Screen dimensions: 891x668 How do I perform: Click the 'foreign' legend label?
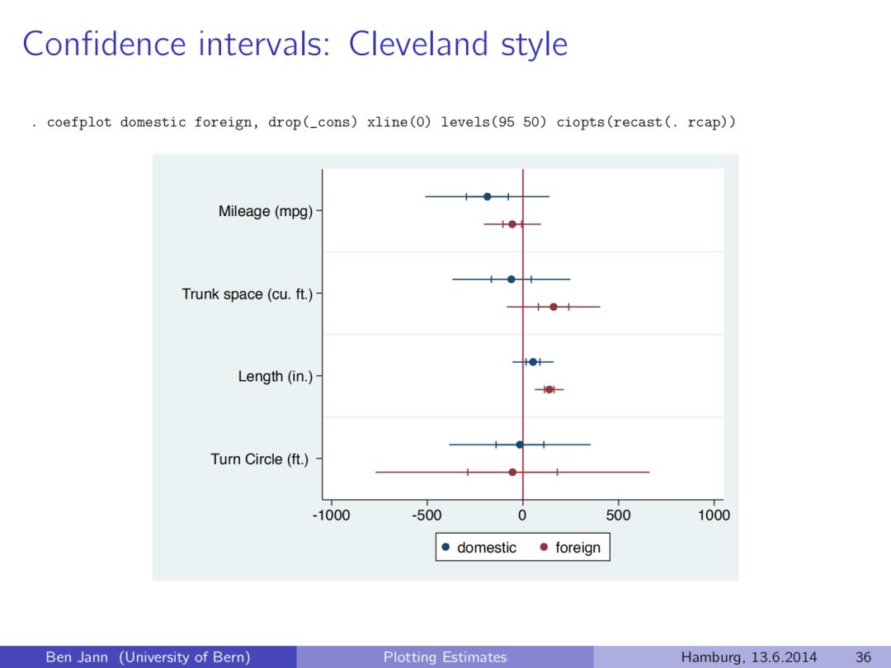(577, 548)
